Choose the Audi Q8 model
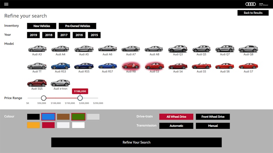Screen dimensions: 273x153 [248, 49]
